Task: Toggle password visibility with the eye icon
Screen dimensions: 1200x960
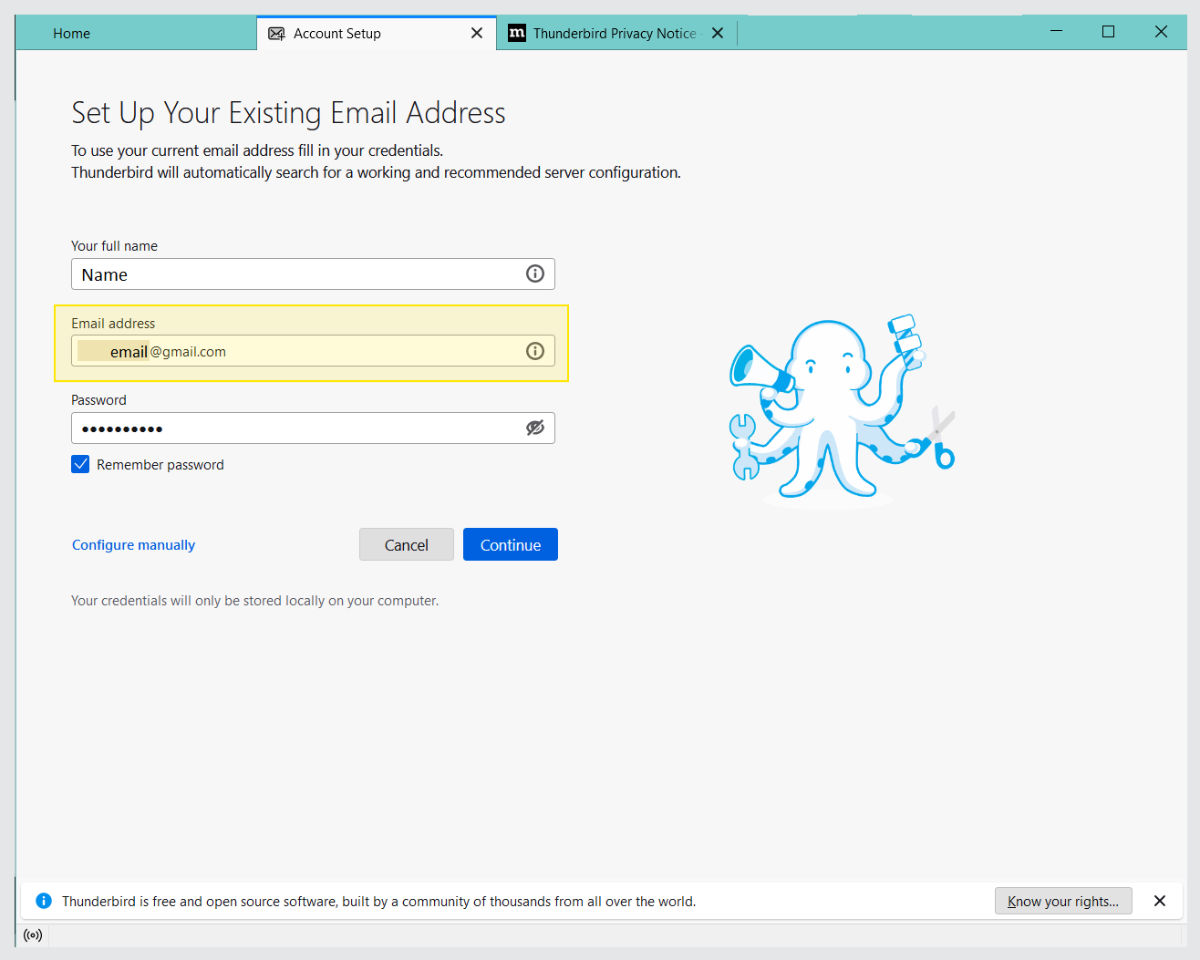Action: (535, 428)
